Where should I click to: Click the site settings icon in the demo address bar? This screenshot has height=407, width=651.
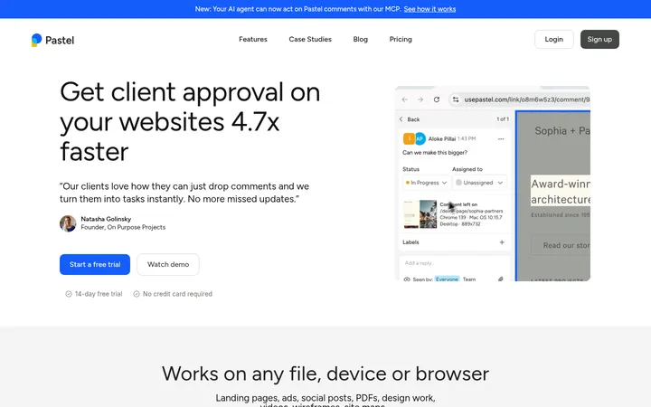point(456,99)
